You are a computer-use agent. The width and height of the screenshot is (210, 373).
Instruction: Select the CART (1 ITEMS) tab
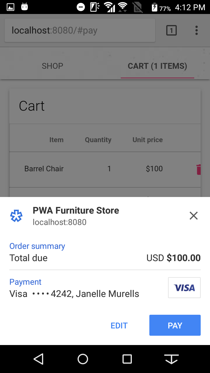click(157, 66)
